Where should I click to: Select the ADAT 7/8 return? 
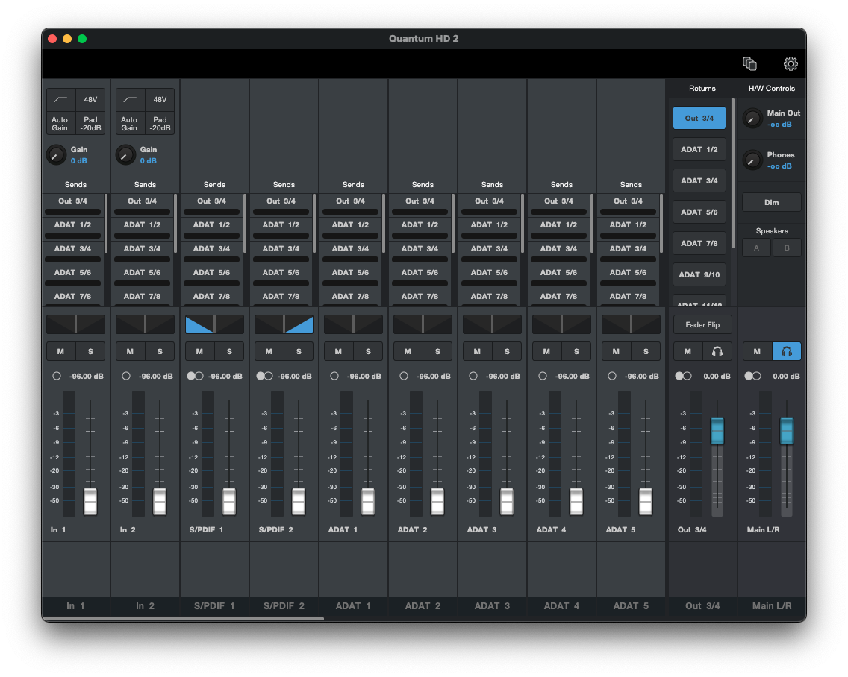pyautogui.click(x=699, y=243)
